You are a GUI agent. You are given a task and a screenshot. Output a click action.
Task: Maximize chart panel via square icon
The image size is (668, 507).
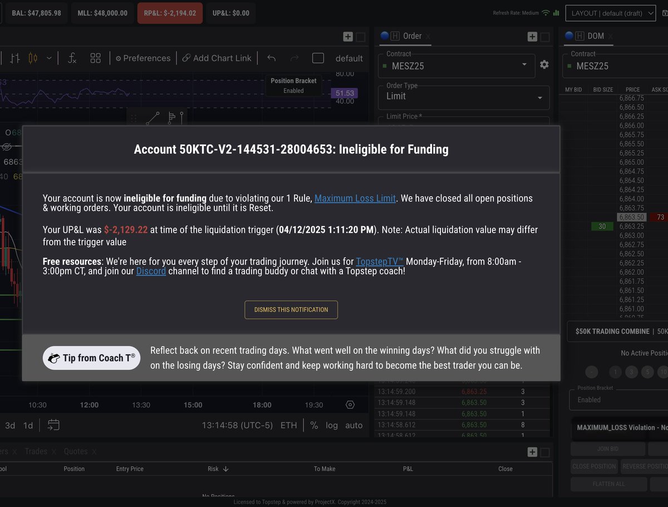click(361, 37)
